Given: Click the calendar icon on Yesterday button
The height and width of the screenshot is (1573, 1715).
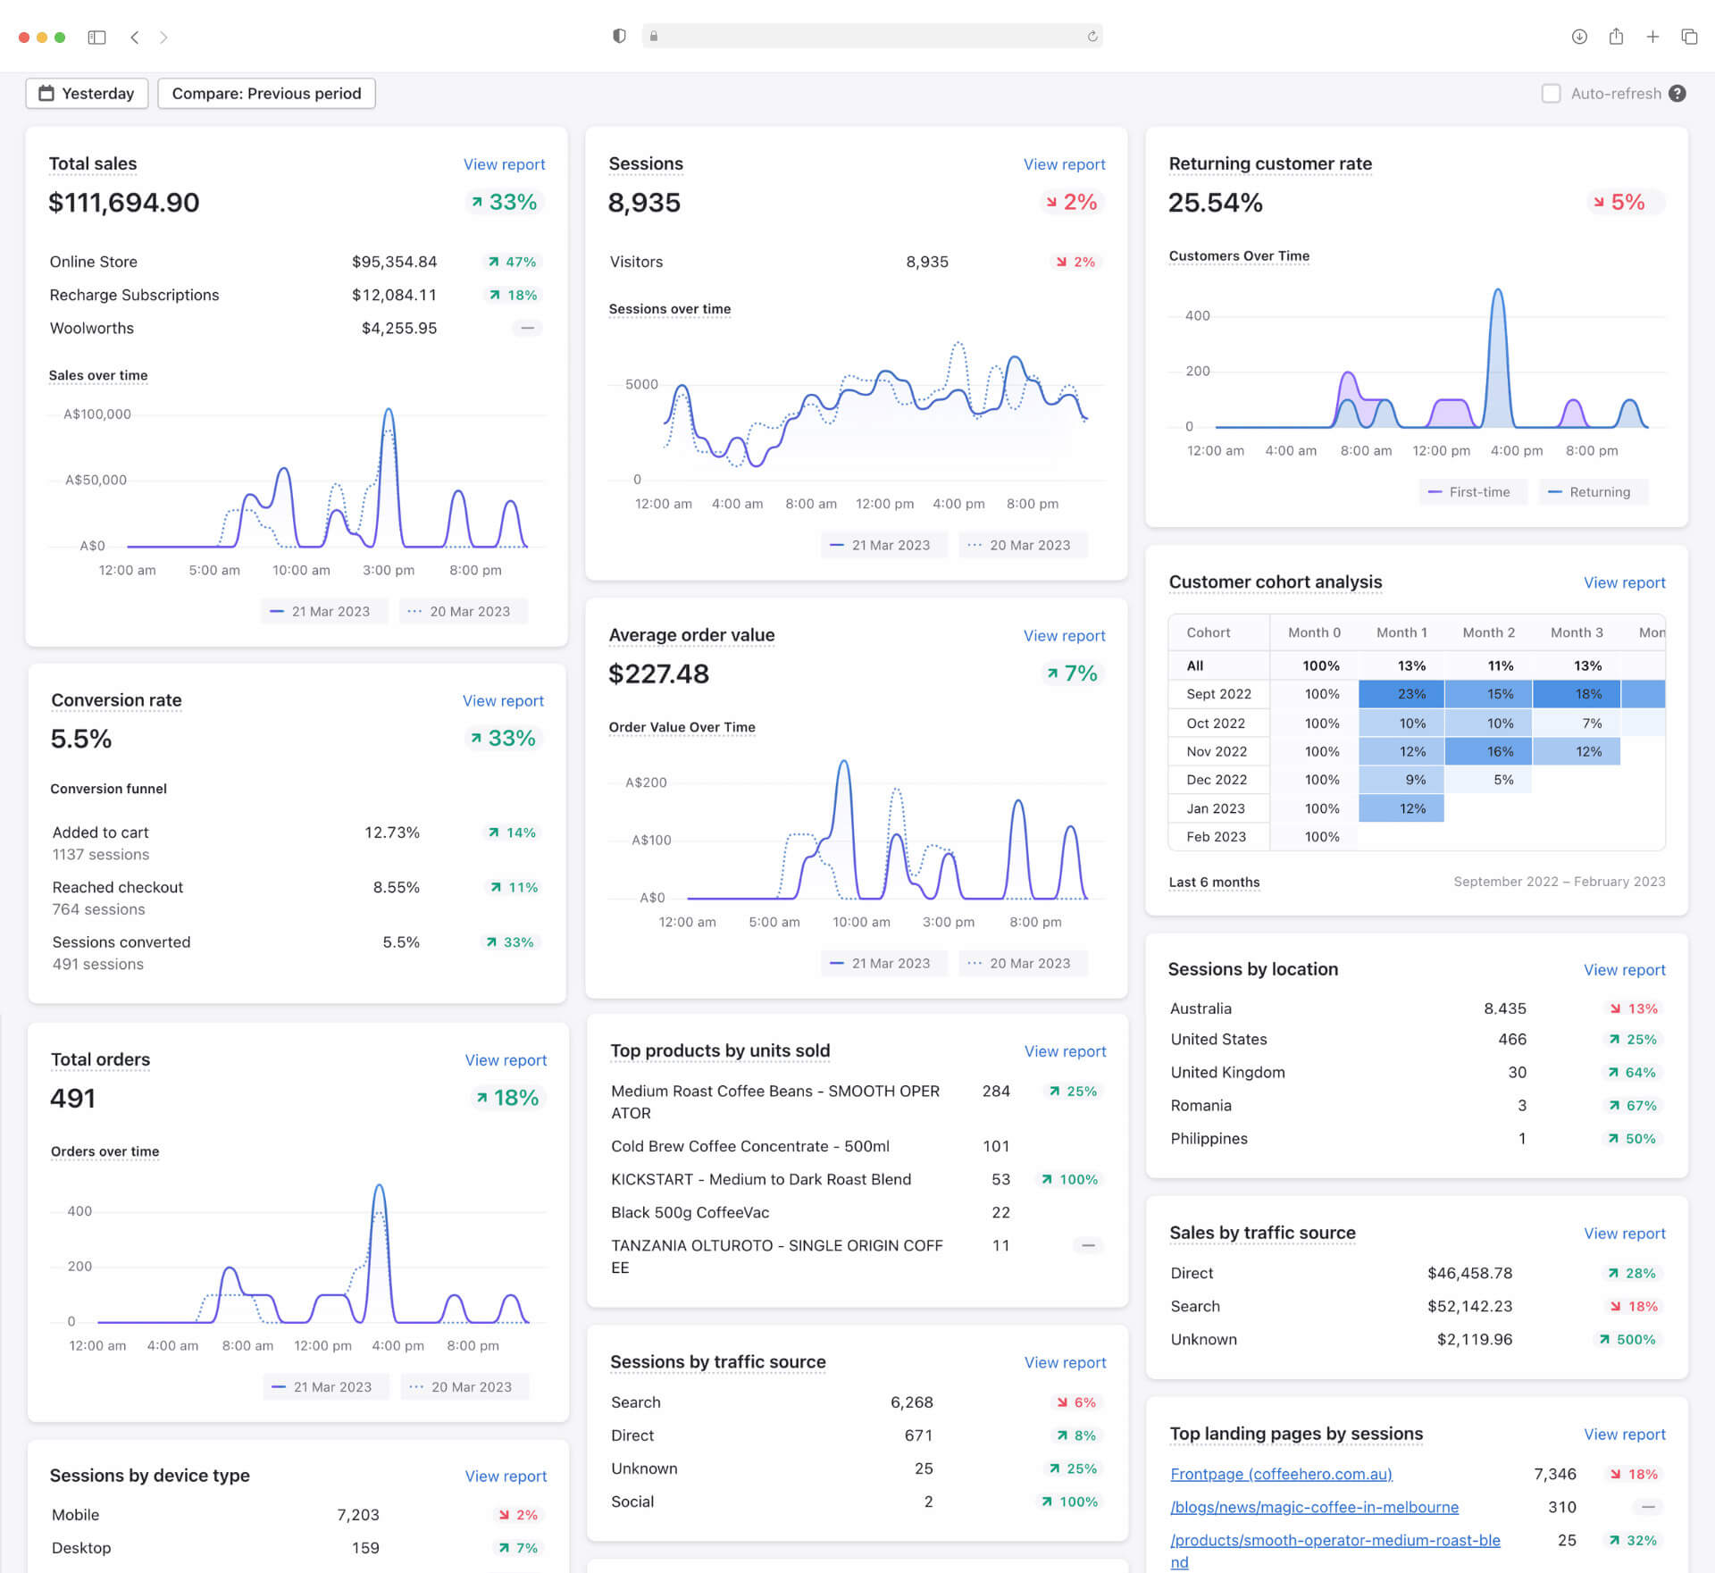Looking at the screenshot, I should click(46, 93).
